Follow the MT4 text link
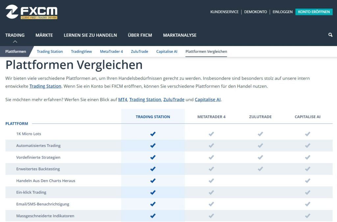 point(123,100)
